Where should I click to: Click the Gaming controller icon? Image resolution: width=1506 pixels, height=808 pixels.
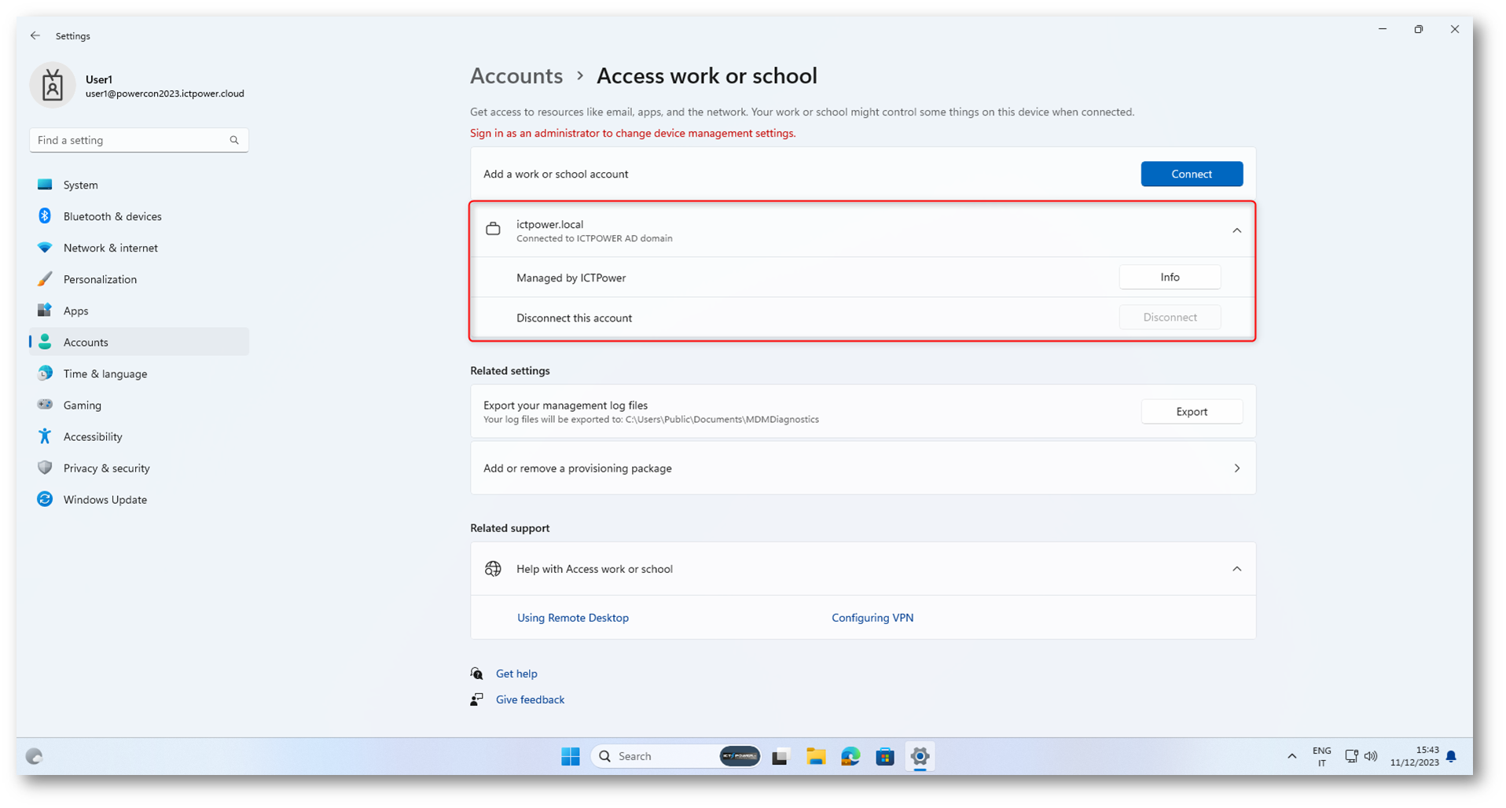coord(45,405)
